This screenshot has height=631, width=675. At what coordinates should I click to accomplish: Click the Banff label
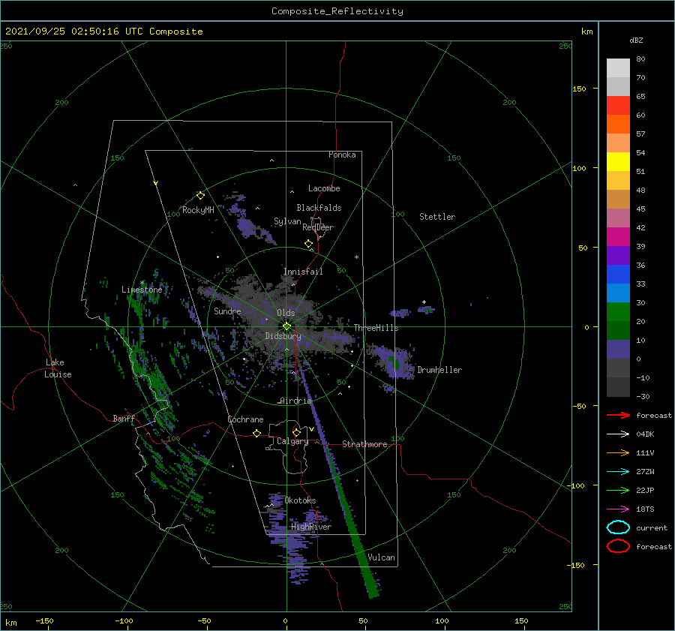[124, 418]
